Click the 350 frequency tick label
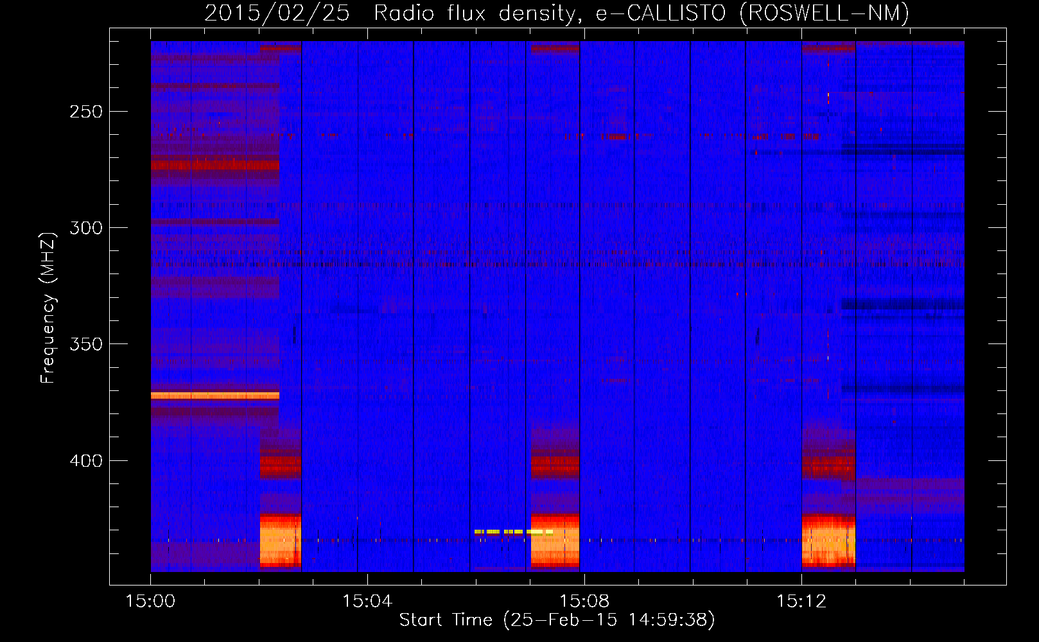1039x642 pixels. coord(86,344)
